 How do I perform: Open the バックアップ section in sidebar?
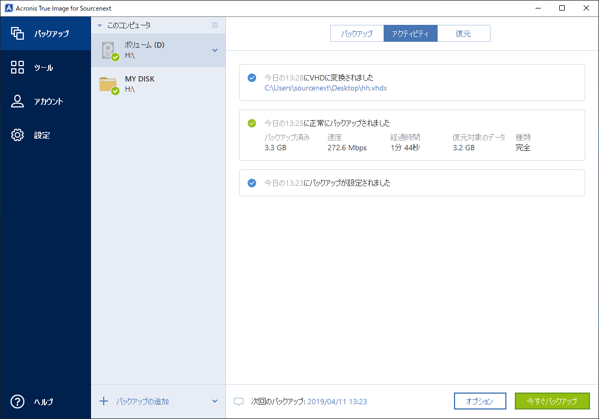46,33
